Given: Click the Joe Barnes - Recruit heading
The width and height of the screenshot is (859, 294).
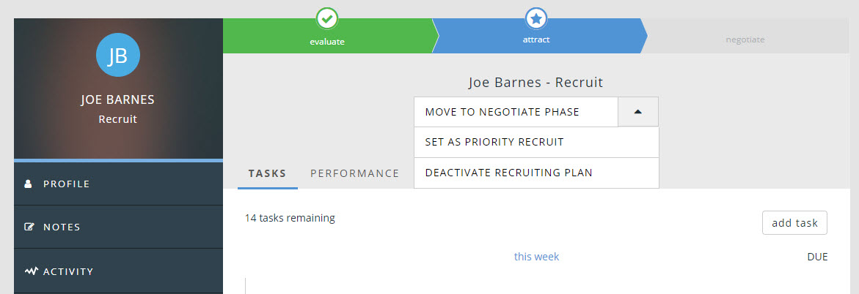Looking at the screenshot, I should [535, 83].
